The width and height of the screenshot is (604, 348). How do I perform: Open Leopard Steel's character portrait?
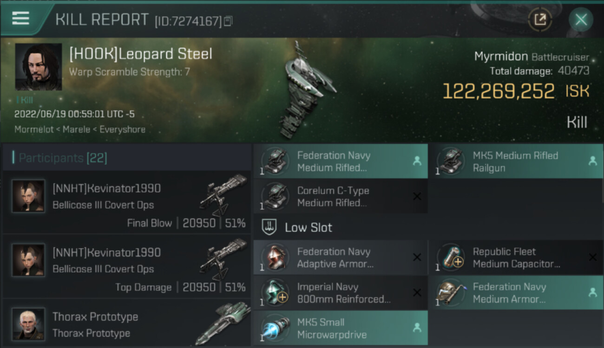click(38, 66)
